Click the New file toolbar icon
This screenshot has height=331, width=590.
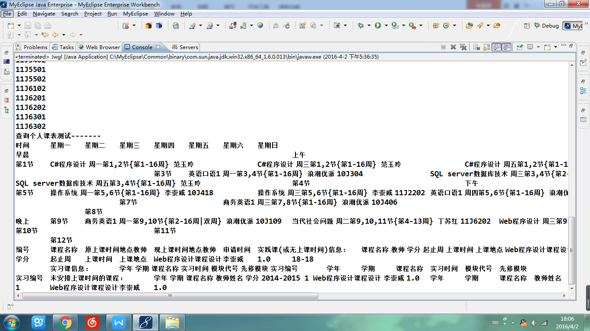point(10,25)
